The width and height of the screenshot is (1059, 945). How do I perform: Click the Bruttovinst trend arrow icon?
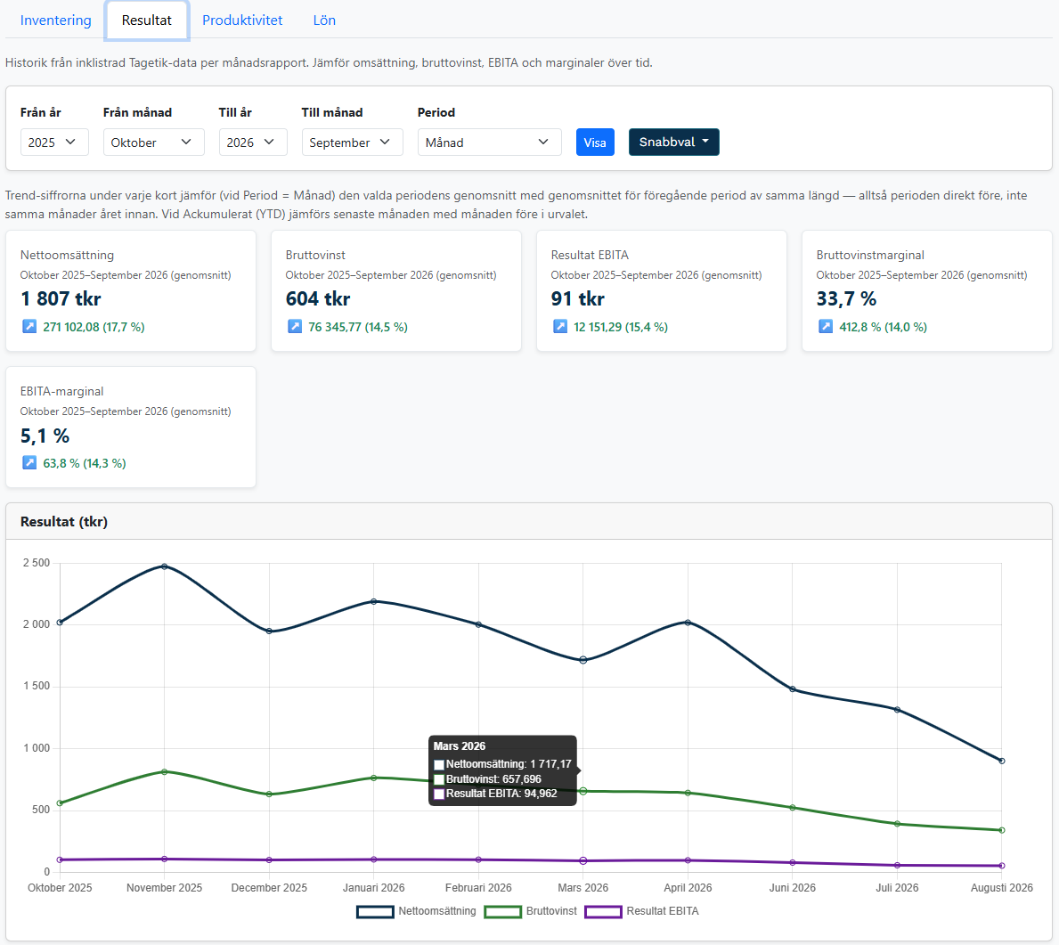pos(295,327)
